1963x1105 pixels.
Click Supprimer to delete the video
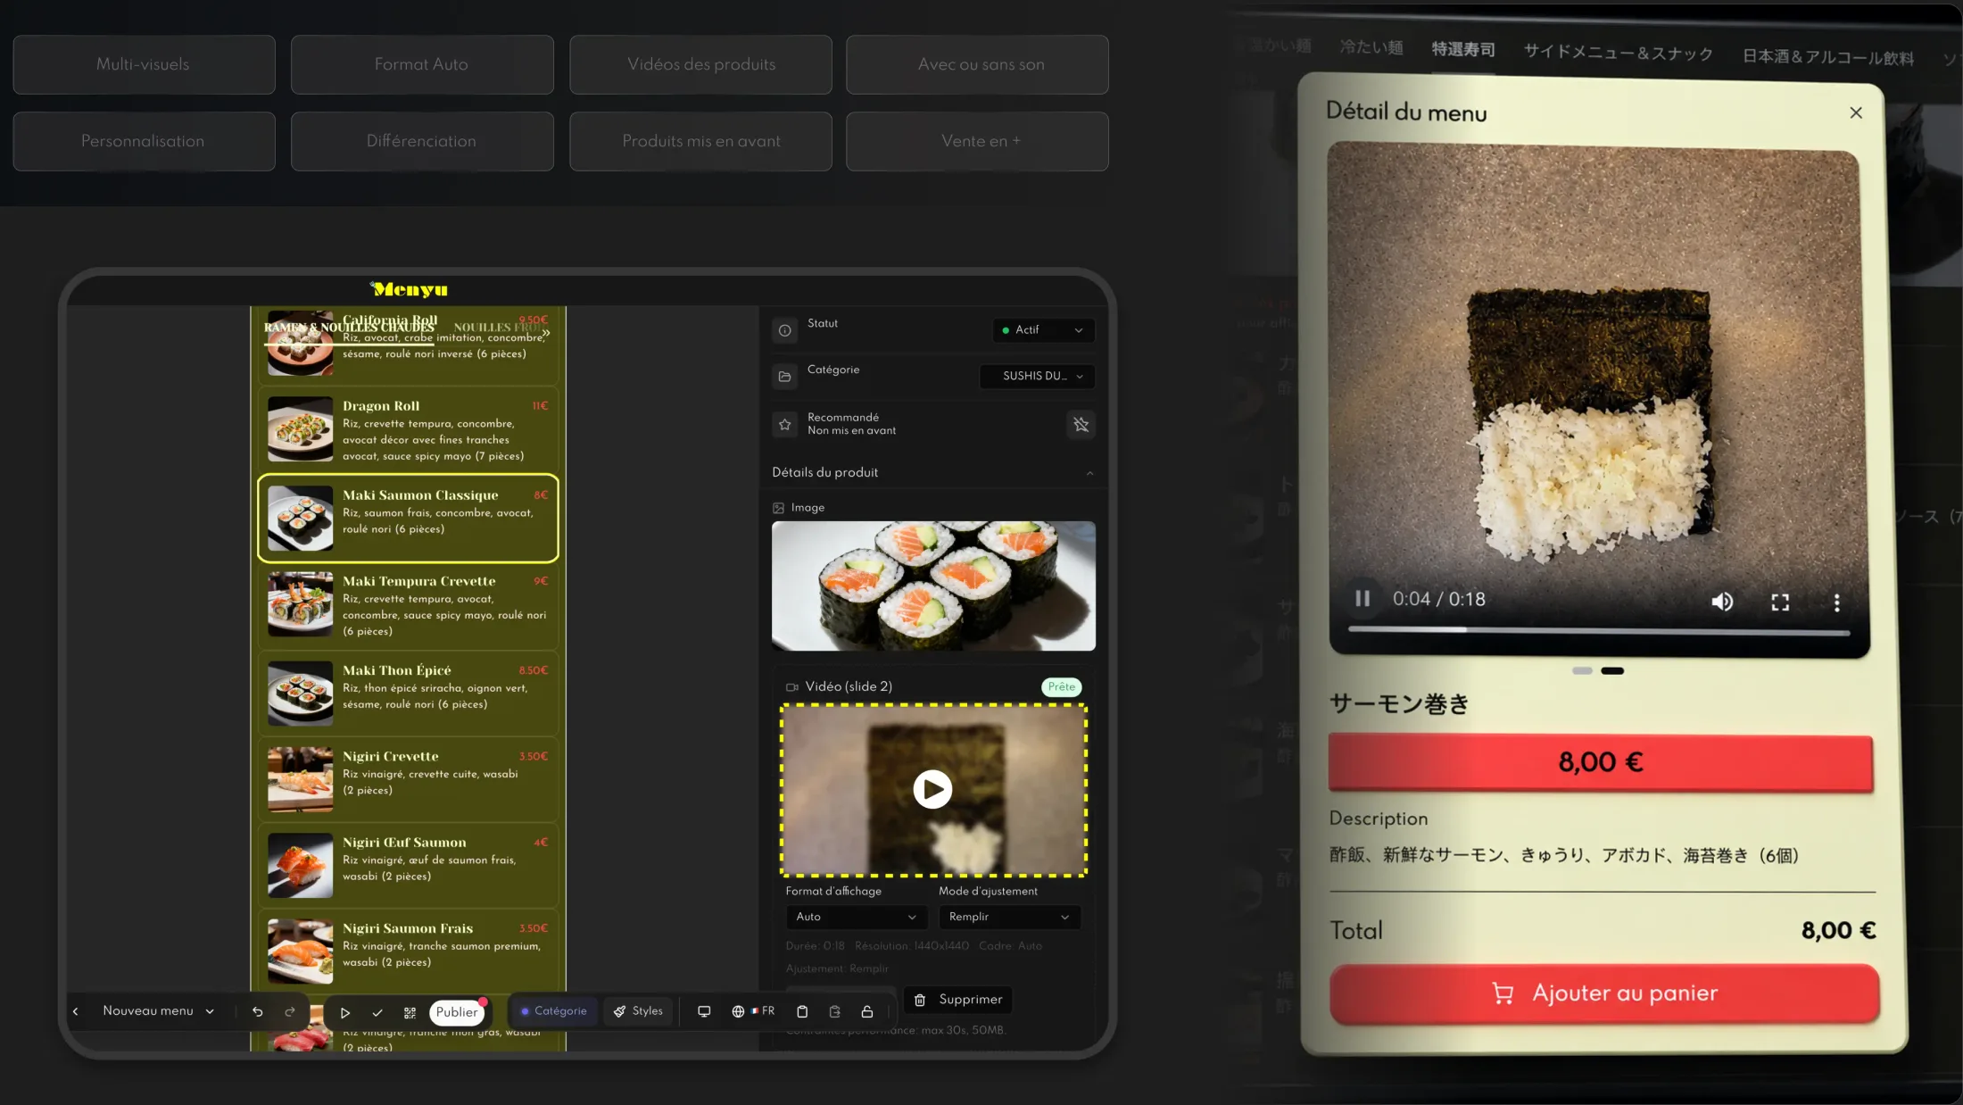click(x=958, y=1000)
